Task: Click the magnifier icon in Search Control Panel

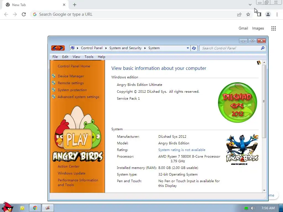Action: pyautogui.click(x=263, y=48)
